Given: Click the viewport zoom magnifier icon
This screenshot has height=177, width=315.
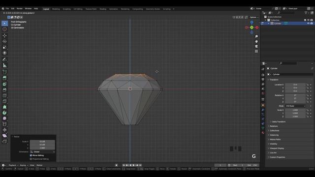Looking at the screenshot, I should (x=256, y=36).
